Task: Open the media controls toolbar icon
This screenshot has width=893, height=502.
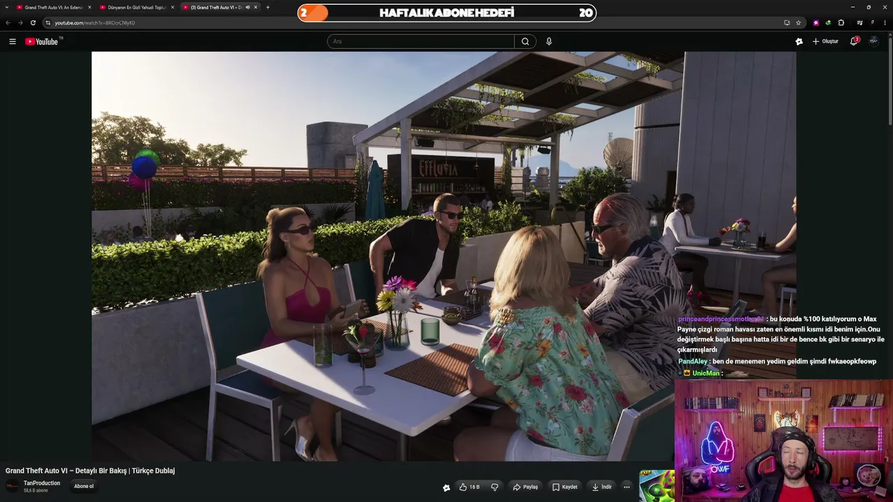Action: (x=860, y=22)
